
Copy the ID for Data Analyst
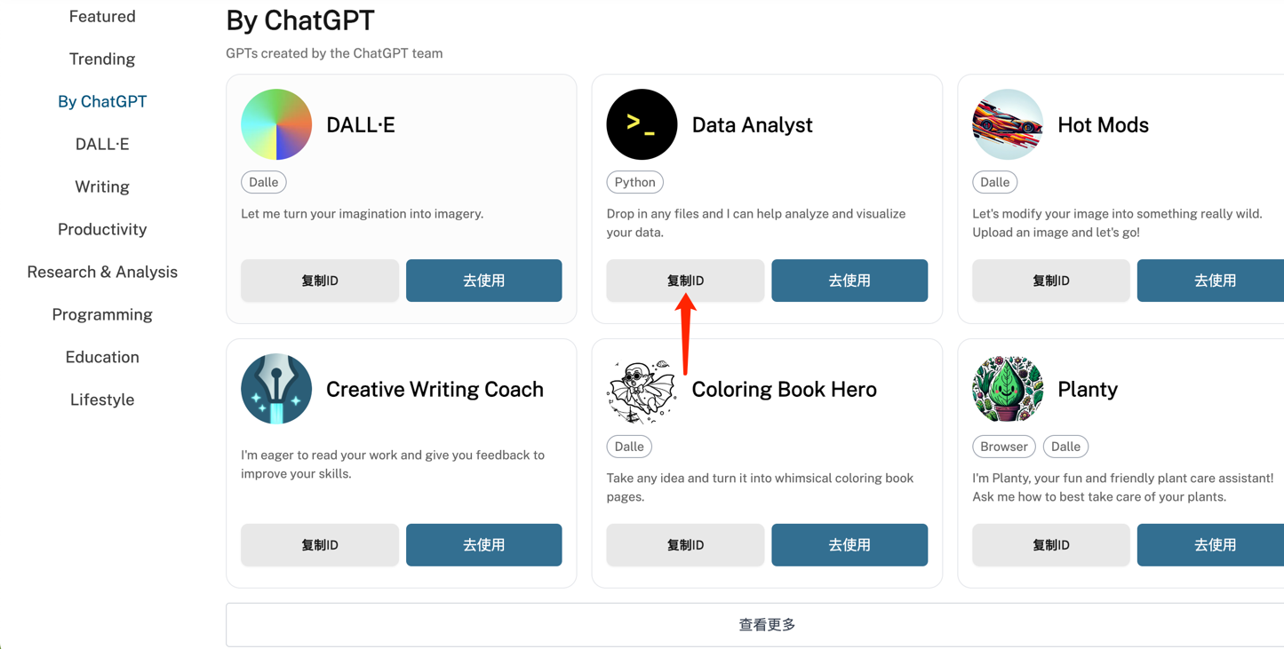point(685,281)
